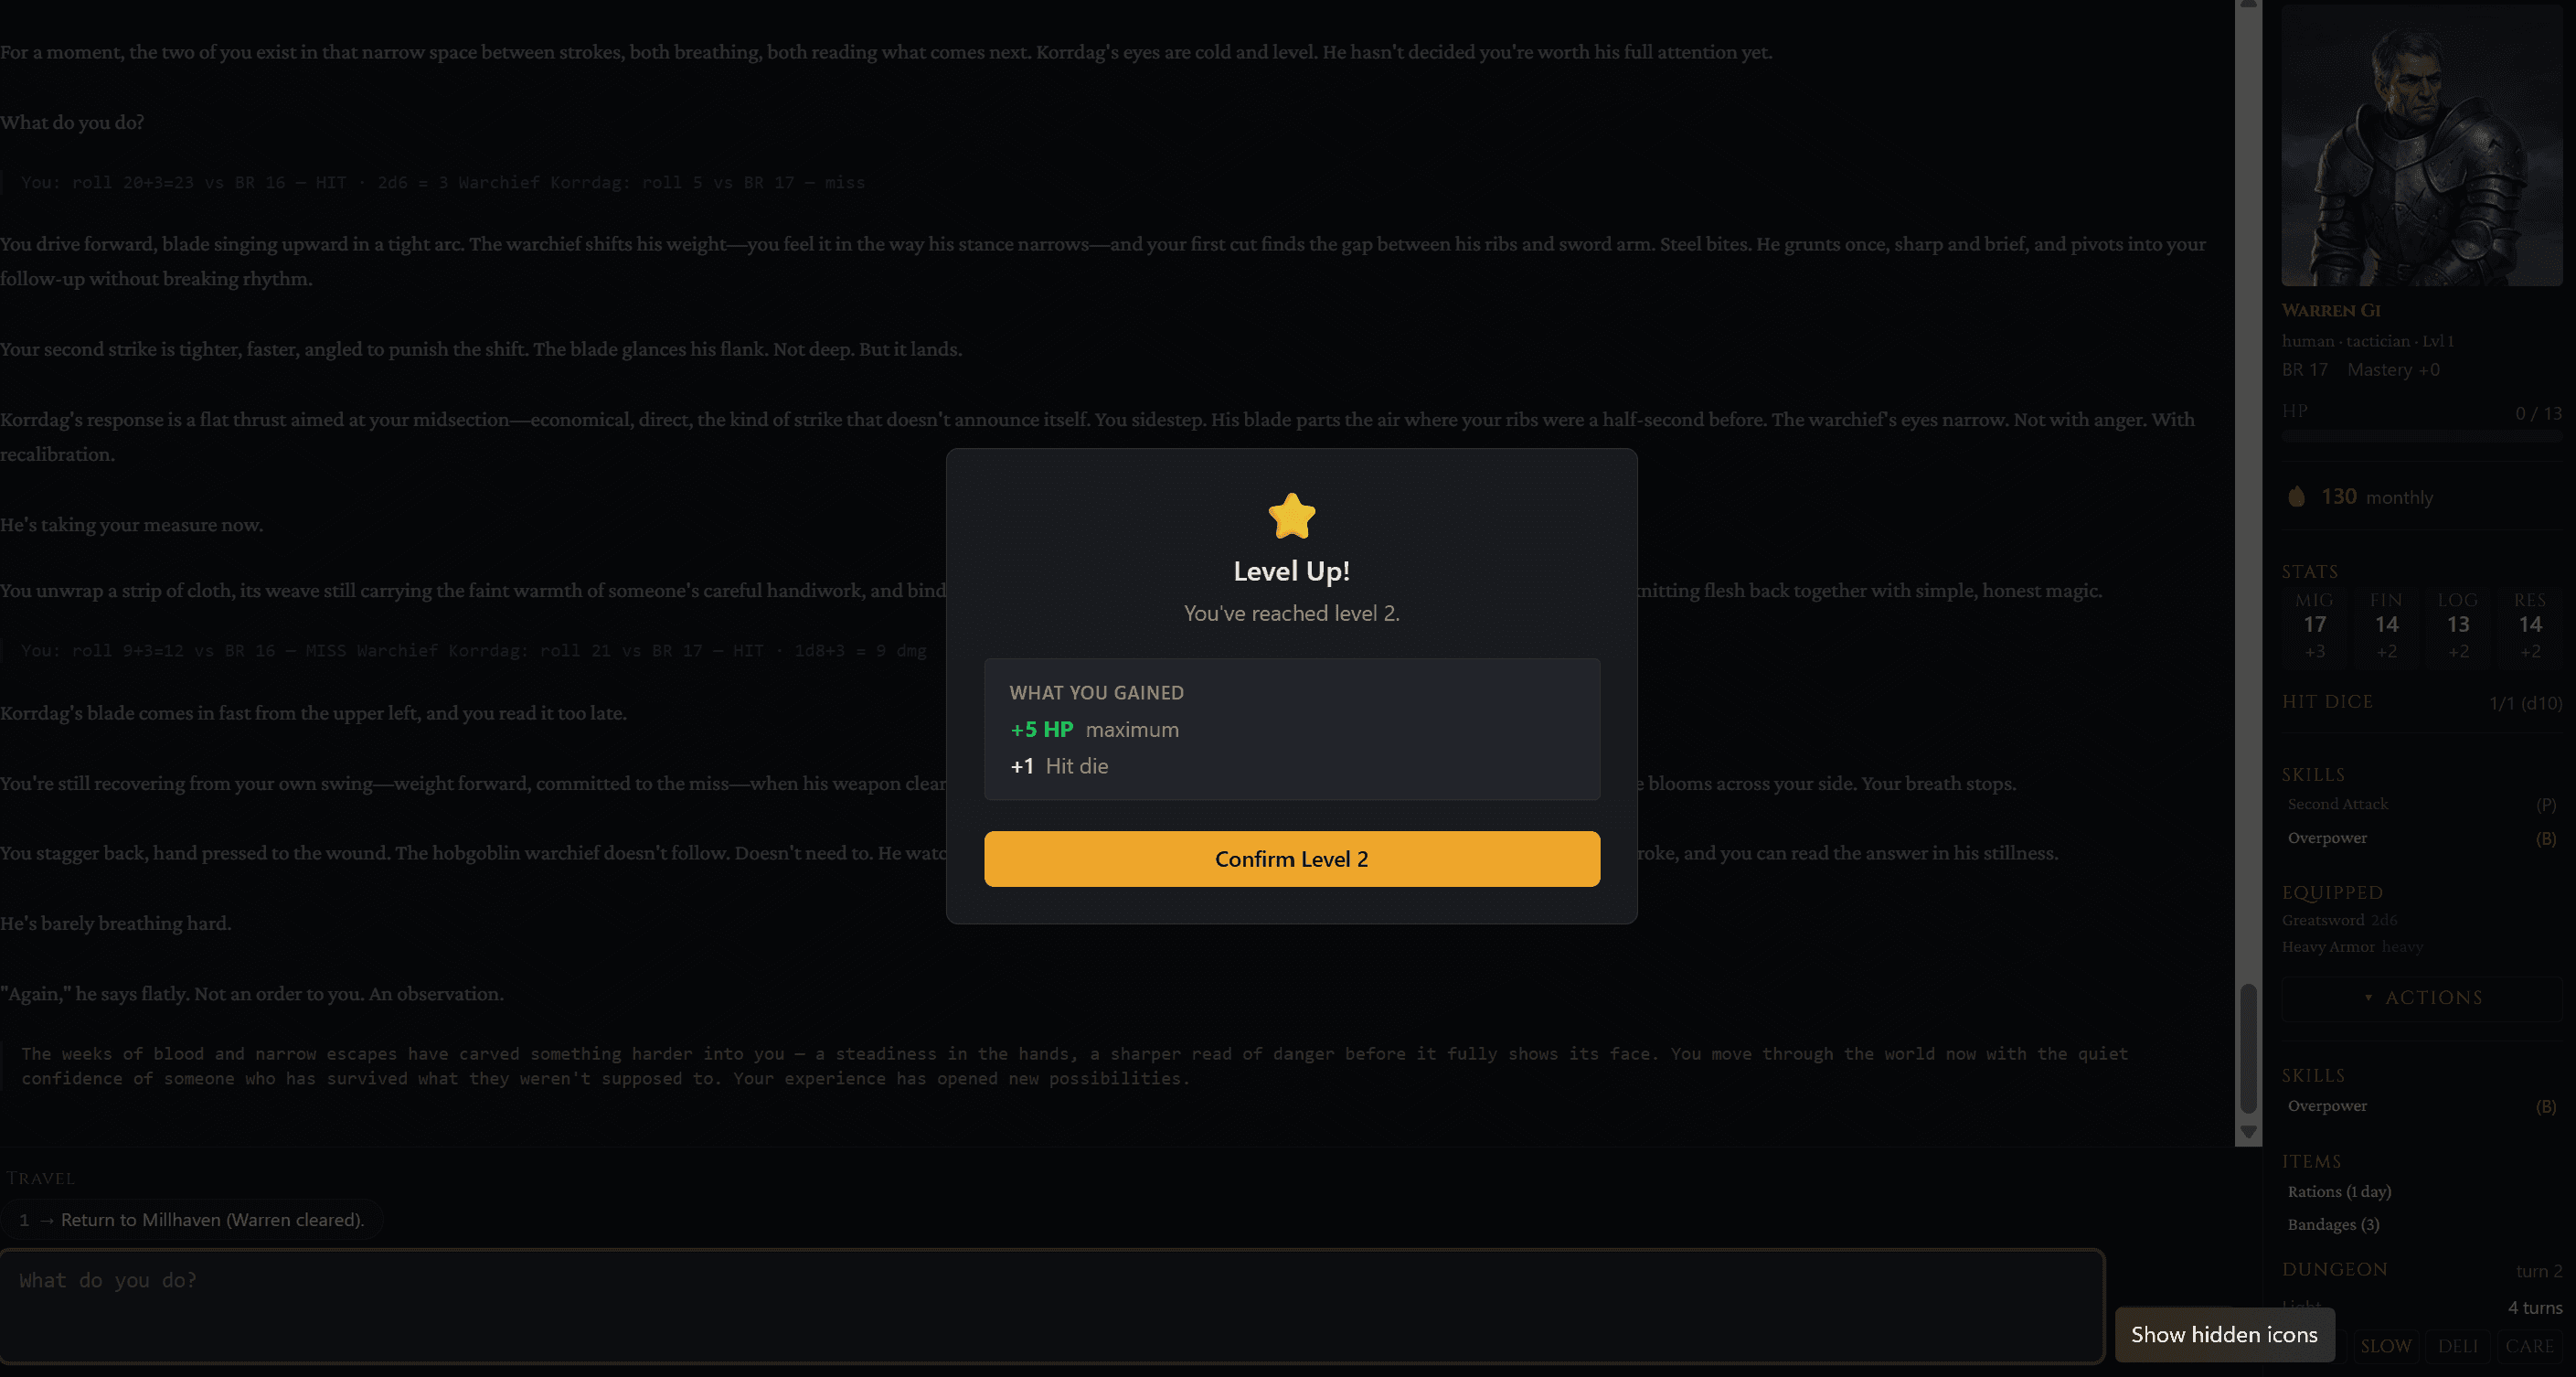
Task: Confirm Level 2 in the Level Up dialog
Action: point(1291,859)
